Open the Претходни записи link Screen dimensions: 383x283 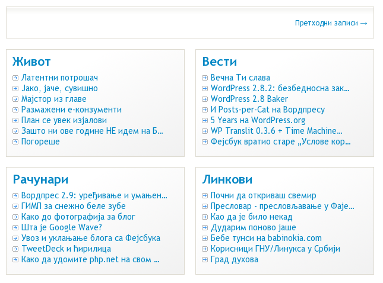[x=331, y=23]
